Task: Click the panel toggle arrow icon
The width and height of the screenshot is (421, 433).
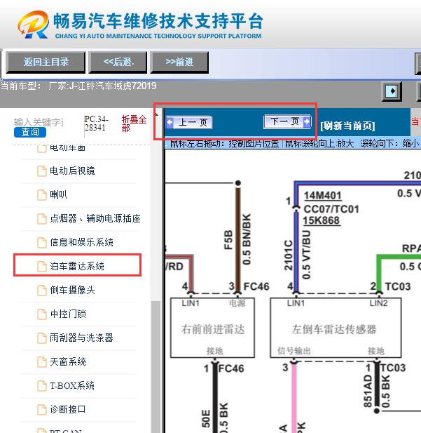Action: (392, 91)
